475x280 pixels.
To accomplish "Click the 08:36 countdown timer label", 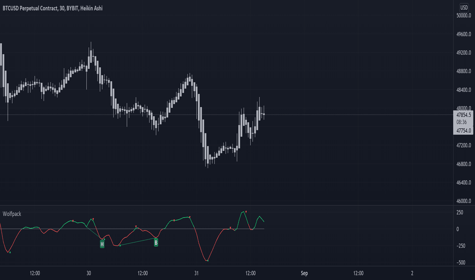I will (461, 122).
